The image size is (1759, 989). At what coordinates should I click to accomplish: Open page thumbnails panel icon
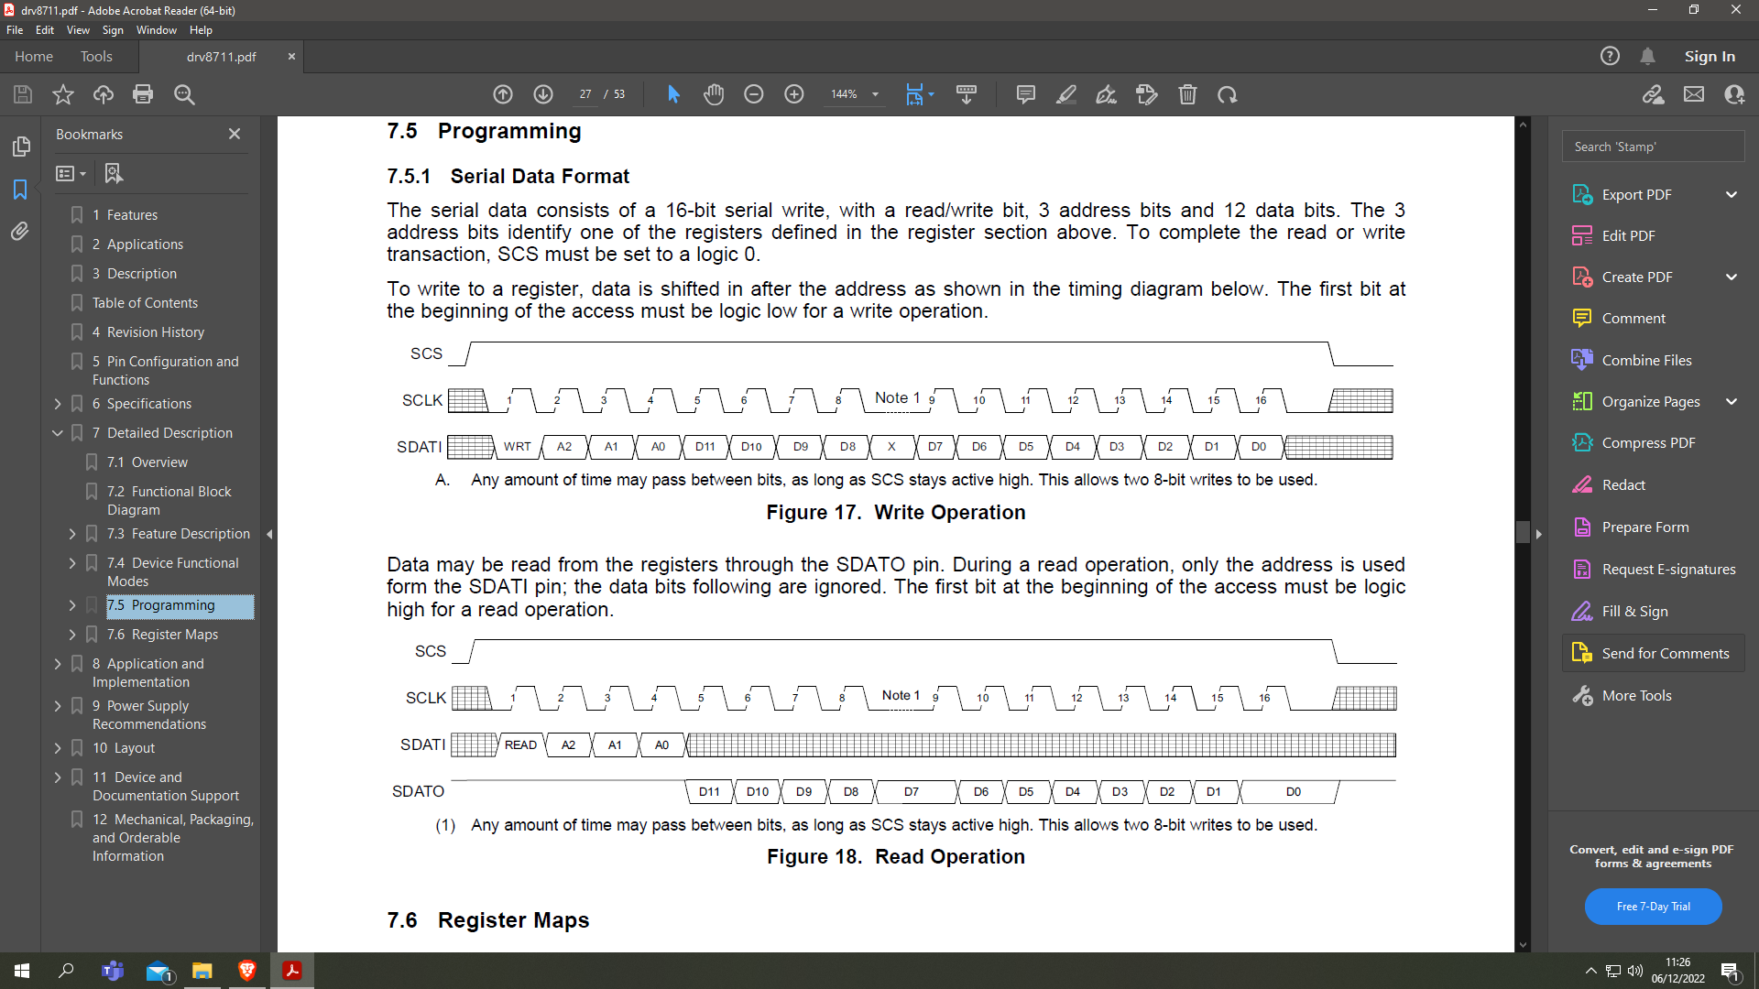tap(20, 147)
